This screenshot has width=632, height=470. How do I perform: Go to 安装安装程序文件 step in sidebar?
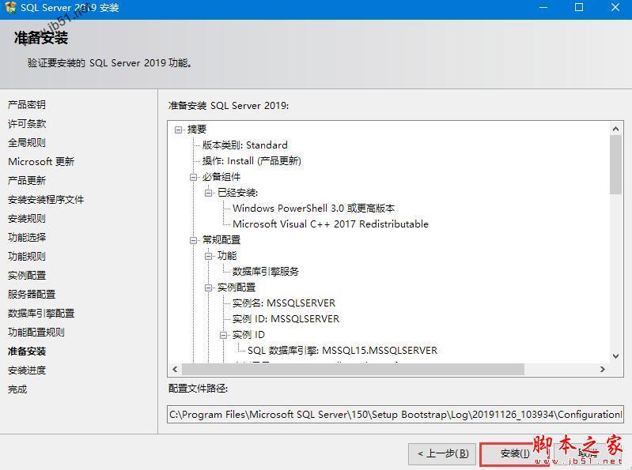click(46, 200)
